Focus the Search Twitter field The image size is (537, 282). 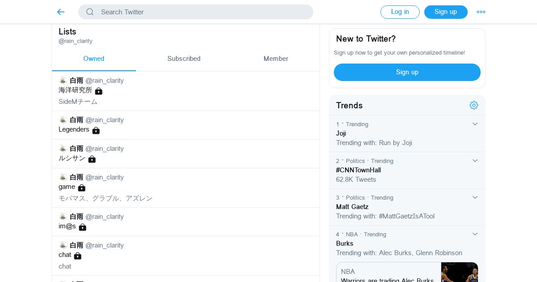[x=201, y=12]
